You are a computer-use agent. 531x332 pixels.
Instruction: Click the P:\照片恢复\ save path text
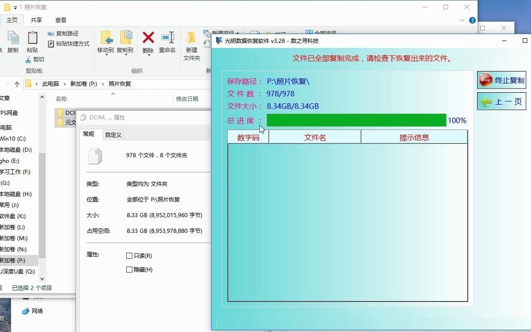(288, 81)
